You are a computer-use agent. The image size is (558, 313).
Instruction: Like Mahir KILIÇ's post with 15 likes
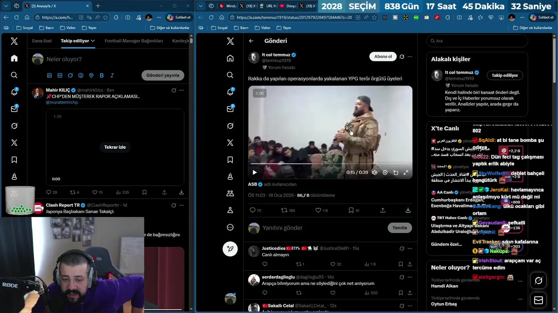tap(97, 192)
